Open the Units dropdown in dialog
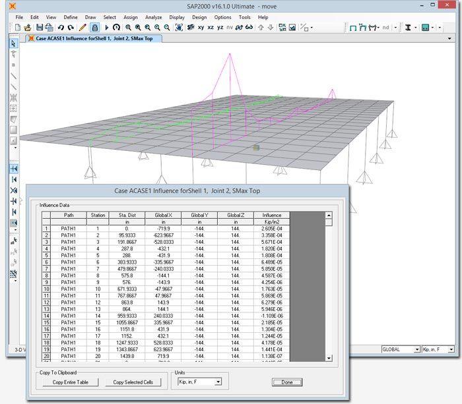Viewport: 462px width, 404px height. tap(200, 382)
